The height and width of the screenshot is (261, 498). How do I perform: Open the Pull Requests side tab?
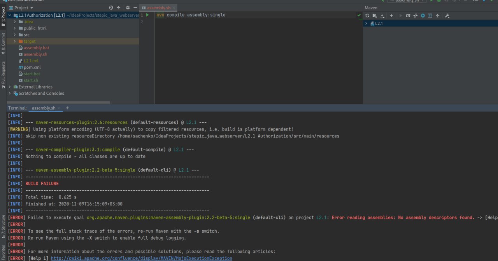click(3, 75)
